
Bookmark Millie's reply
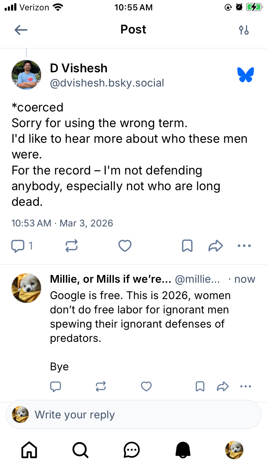pos(200,386)
